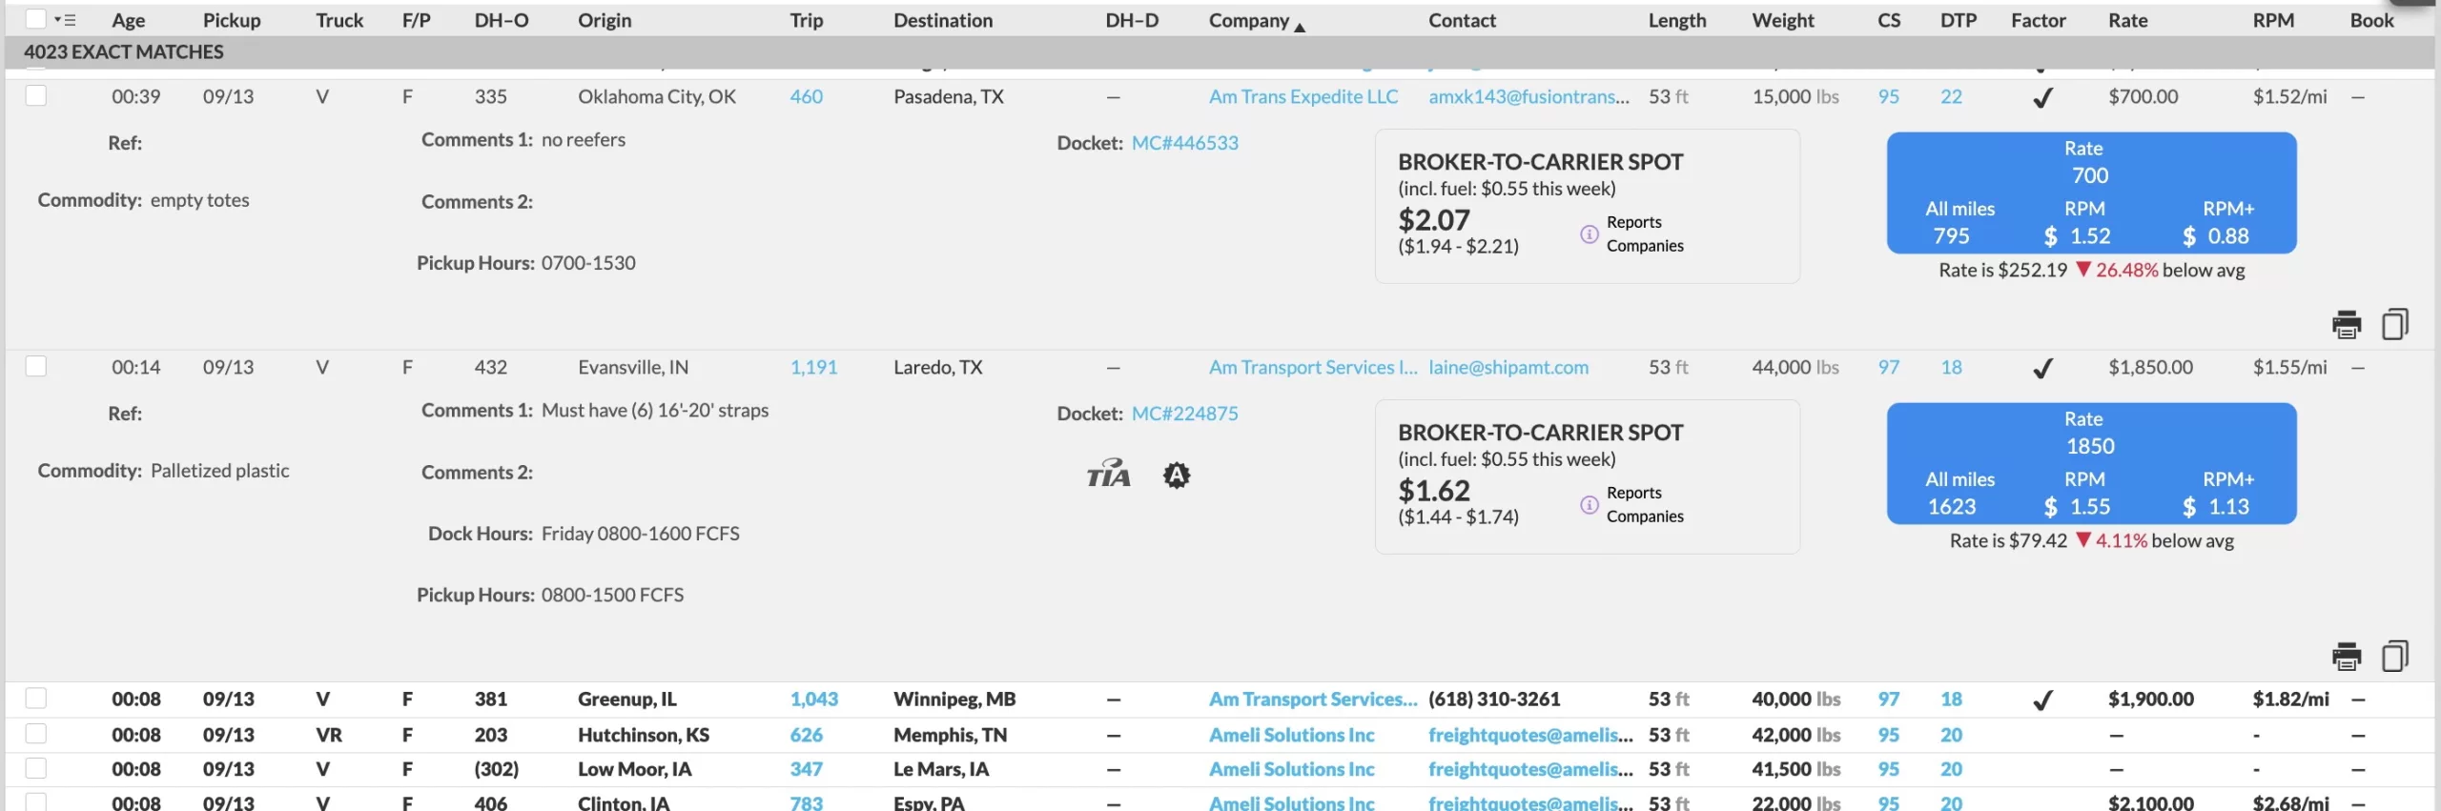Open trip miles 626 link
This screenshot has width=2441, height=811.
pos(806,735)
